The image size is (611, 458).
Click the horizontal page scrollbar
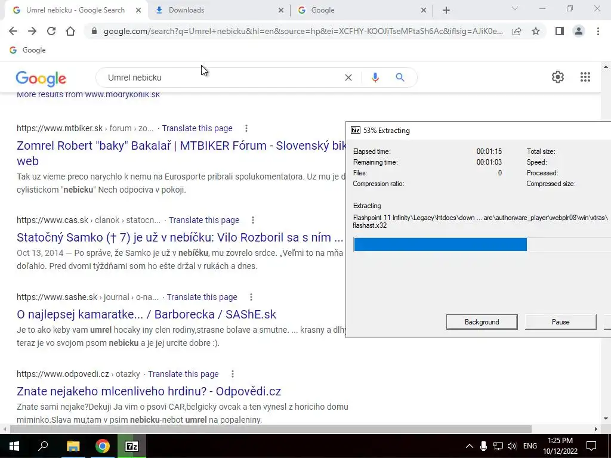coord(271,429)
